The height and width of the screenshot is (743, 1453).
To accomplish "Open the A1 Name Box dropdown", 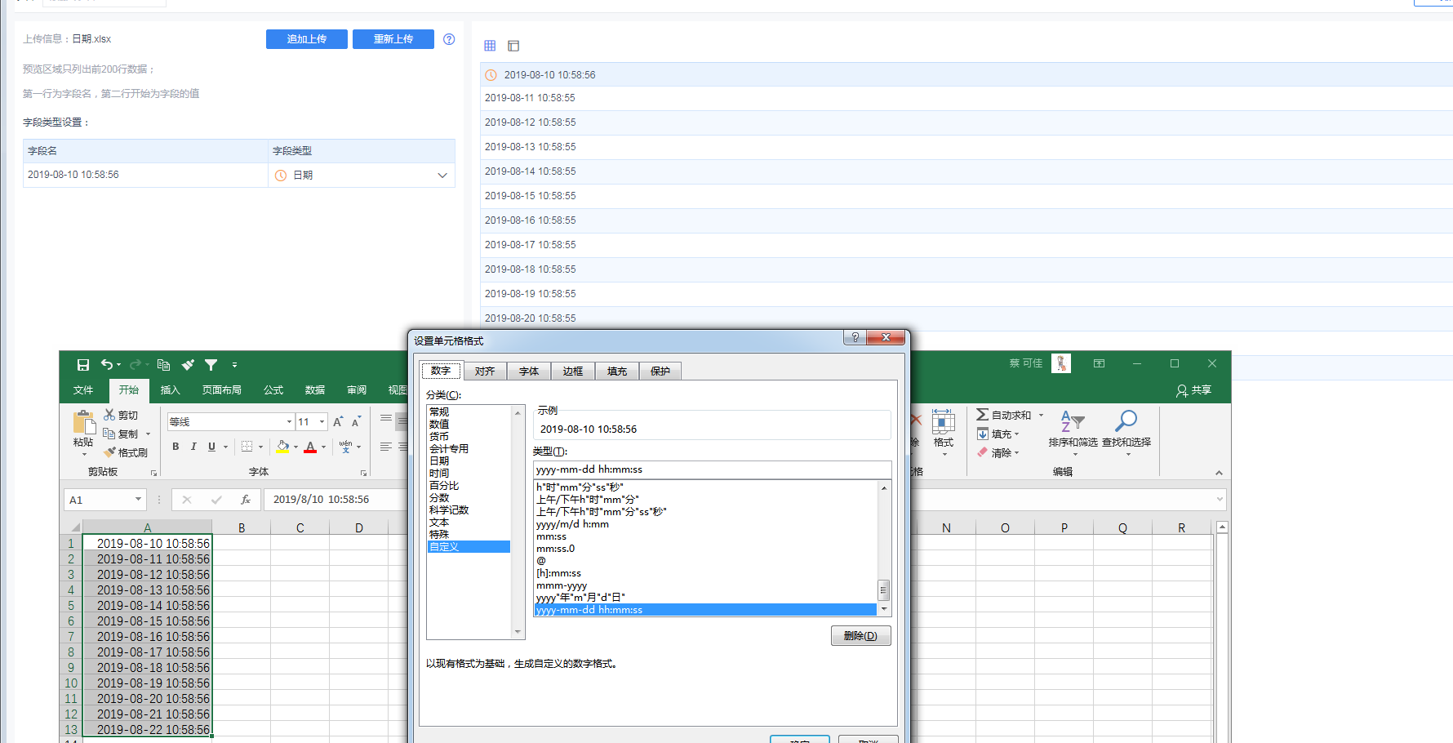I will 138,500.
